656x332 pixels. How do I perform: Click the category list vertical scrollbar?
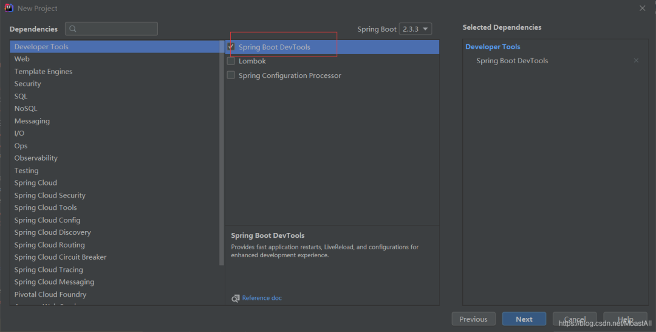(x=222, y=152)
